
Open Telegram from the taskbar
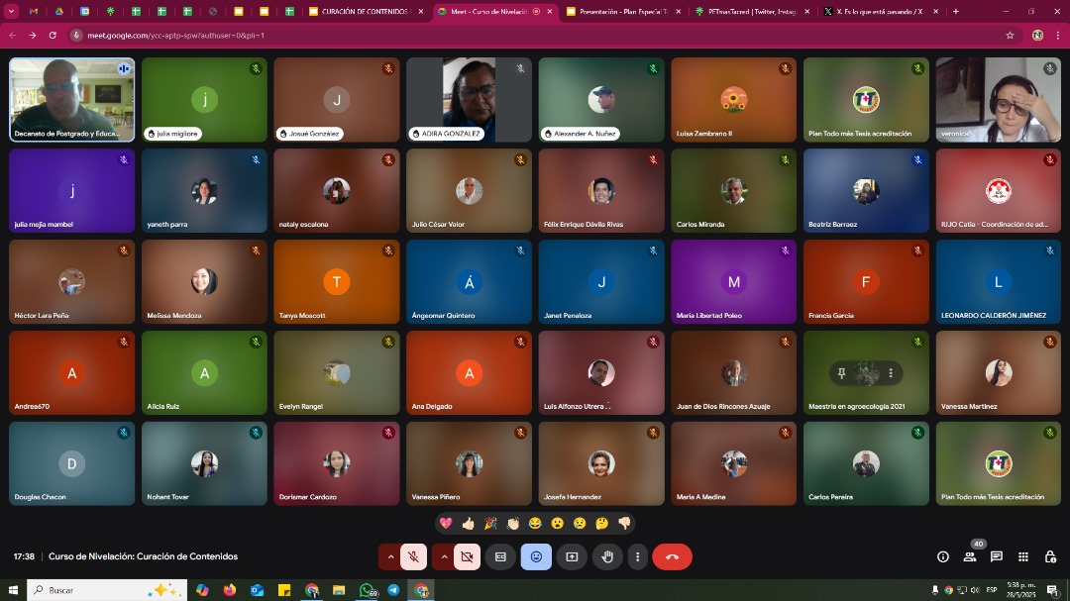point(393,590)
